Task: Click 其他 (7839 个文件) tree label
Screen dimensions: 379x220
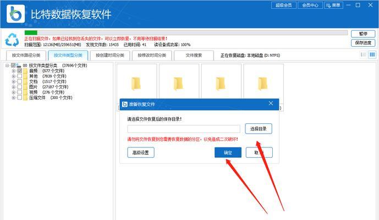Action: pos(48,76)
